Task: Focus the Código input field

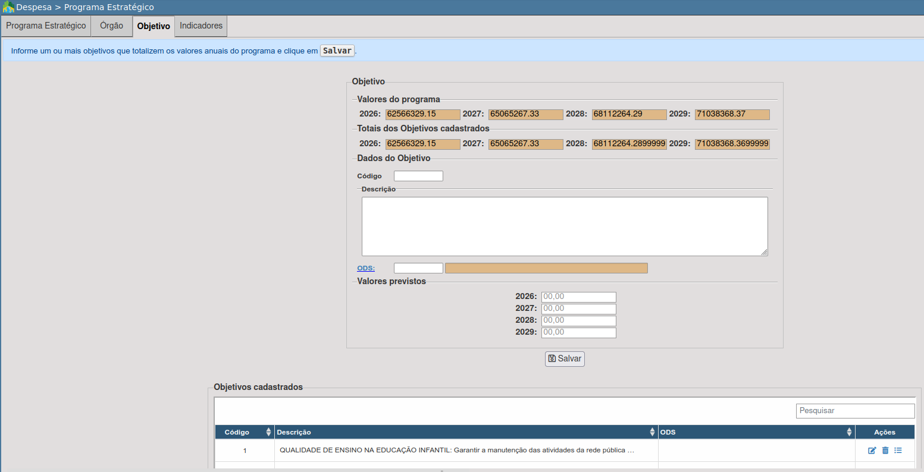Action: coord(418,176)
